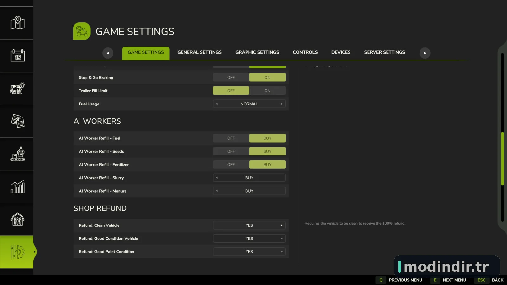Screen dimensions: 507x285
Task: Click AI Worker Refill Slurry left arrow
Action: pyautogui.click(x=217, y=178)
